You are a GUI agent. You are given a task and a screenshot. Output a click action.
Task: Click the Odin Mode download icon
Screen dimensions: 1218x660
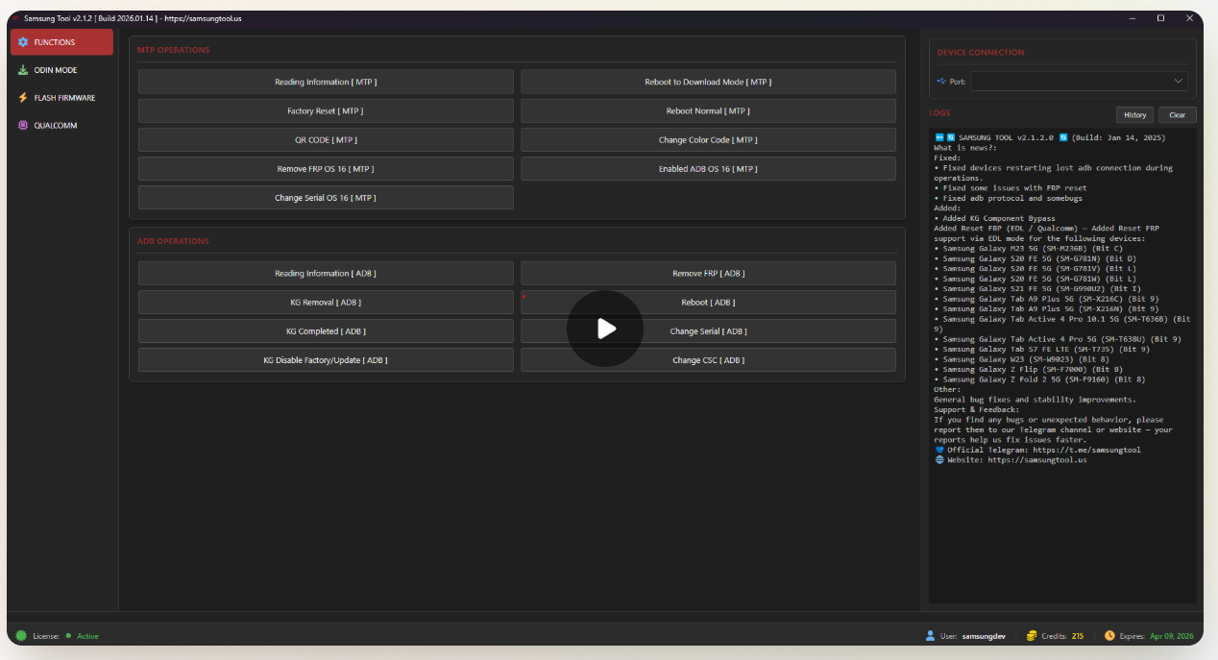coord(23,70)
